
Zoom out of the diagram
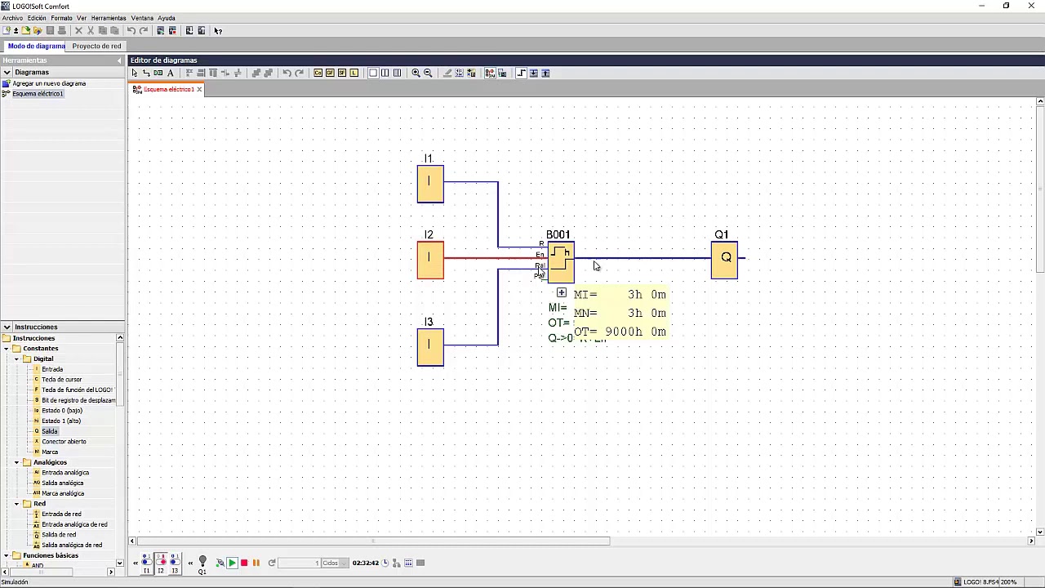428,73
